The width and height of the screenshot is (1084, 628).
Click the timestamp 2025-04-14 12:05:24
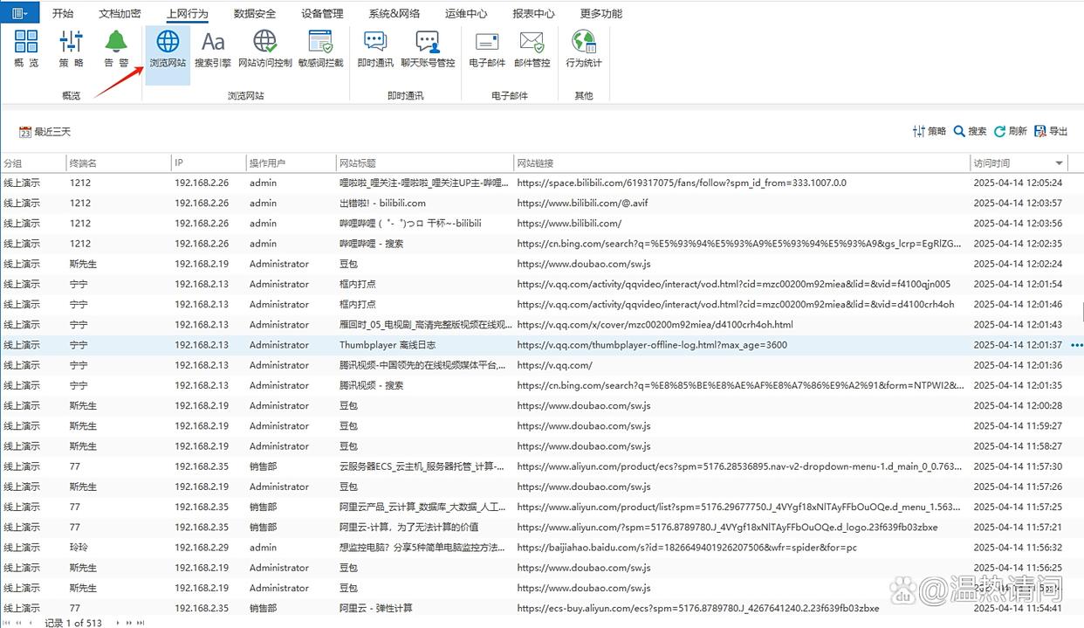[1018, 183]
